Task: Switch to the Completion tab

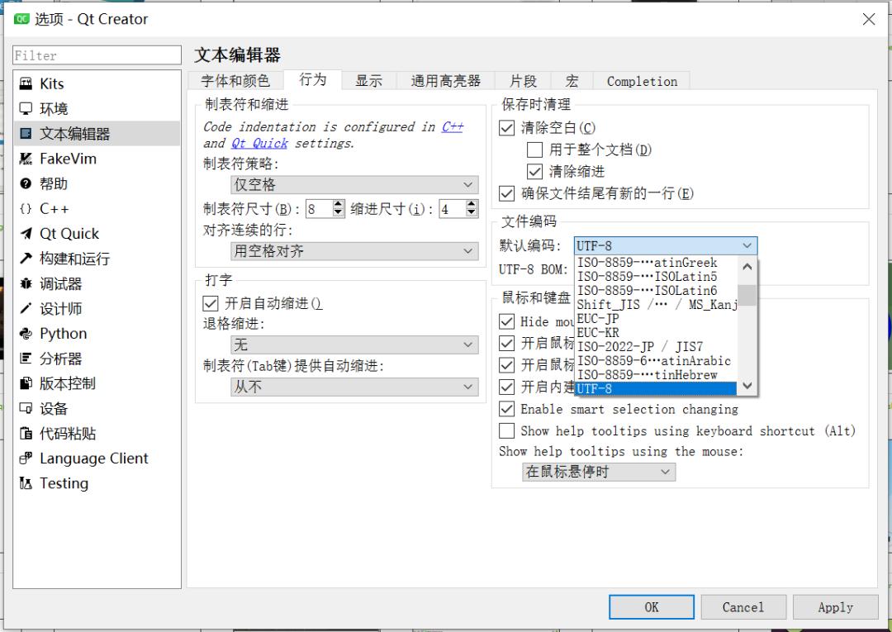Action: (x=641, y=80)
